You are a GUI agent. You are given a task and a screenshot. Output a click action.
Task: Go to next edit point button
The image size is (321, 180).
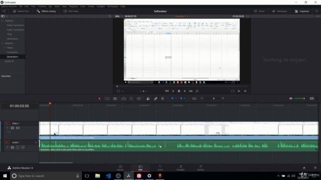[x=239, y=91]
